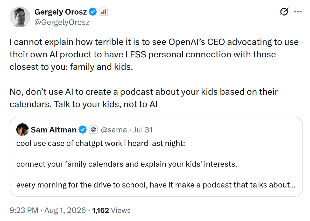Open Sam Altman's small avatar in quoted tweet
This screenshot has width=310, height=221.
(23, 130)
